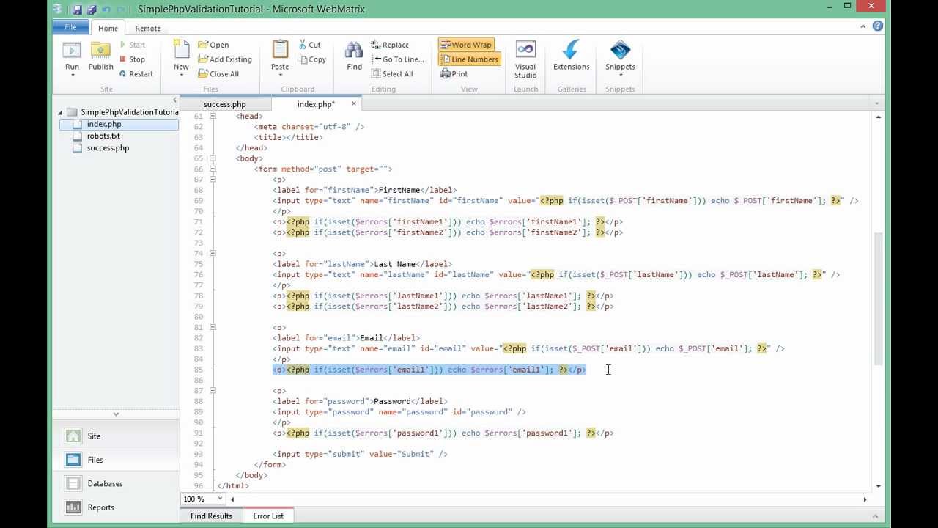Collapse the paragraph block at line 74

tap(213, 253)
